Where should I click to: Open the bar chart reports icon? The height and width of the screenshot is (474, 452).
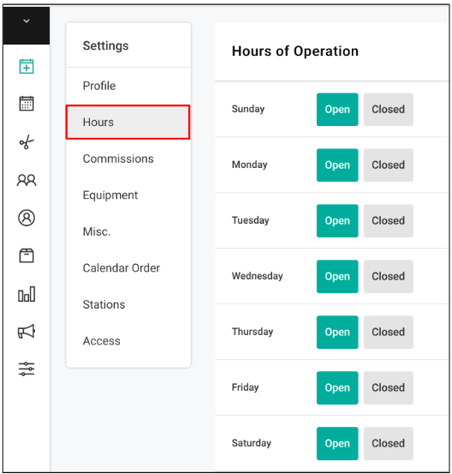point(27,294)
